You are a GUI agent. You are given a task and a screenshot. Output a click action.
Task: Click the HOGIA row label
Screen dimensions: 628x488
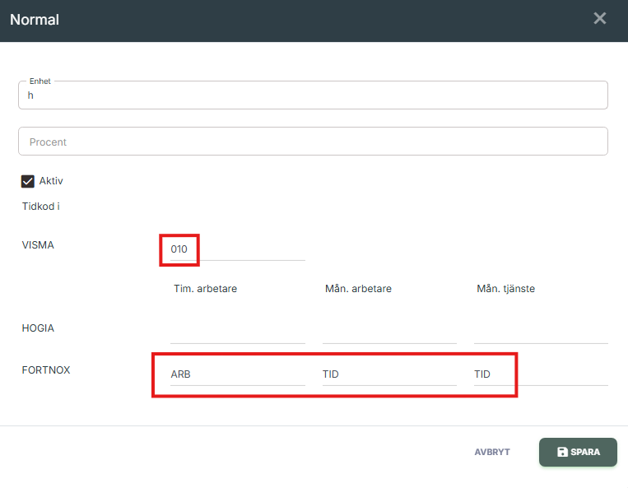tap(38, 328)
